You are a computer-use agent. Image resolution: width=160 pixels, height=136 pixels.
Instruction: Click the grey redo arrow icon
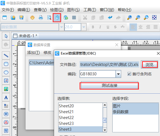118,18
